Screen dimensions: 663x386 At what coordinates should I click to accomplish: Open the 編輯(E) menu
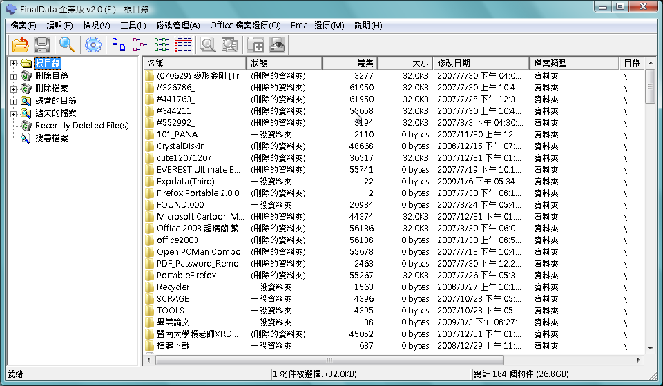tap(59, 26)
